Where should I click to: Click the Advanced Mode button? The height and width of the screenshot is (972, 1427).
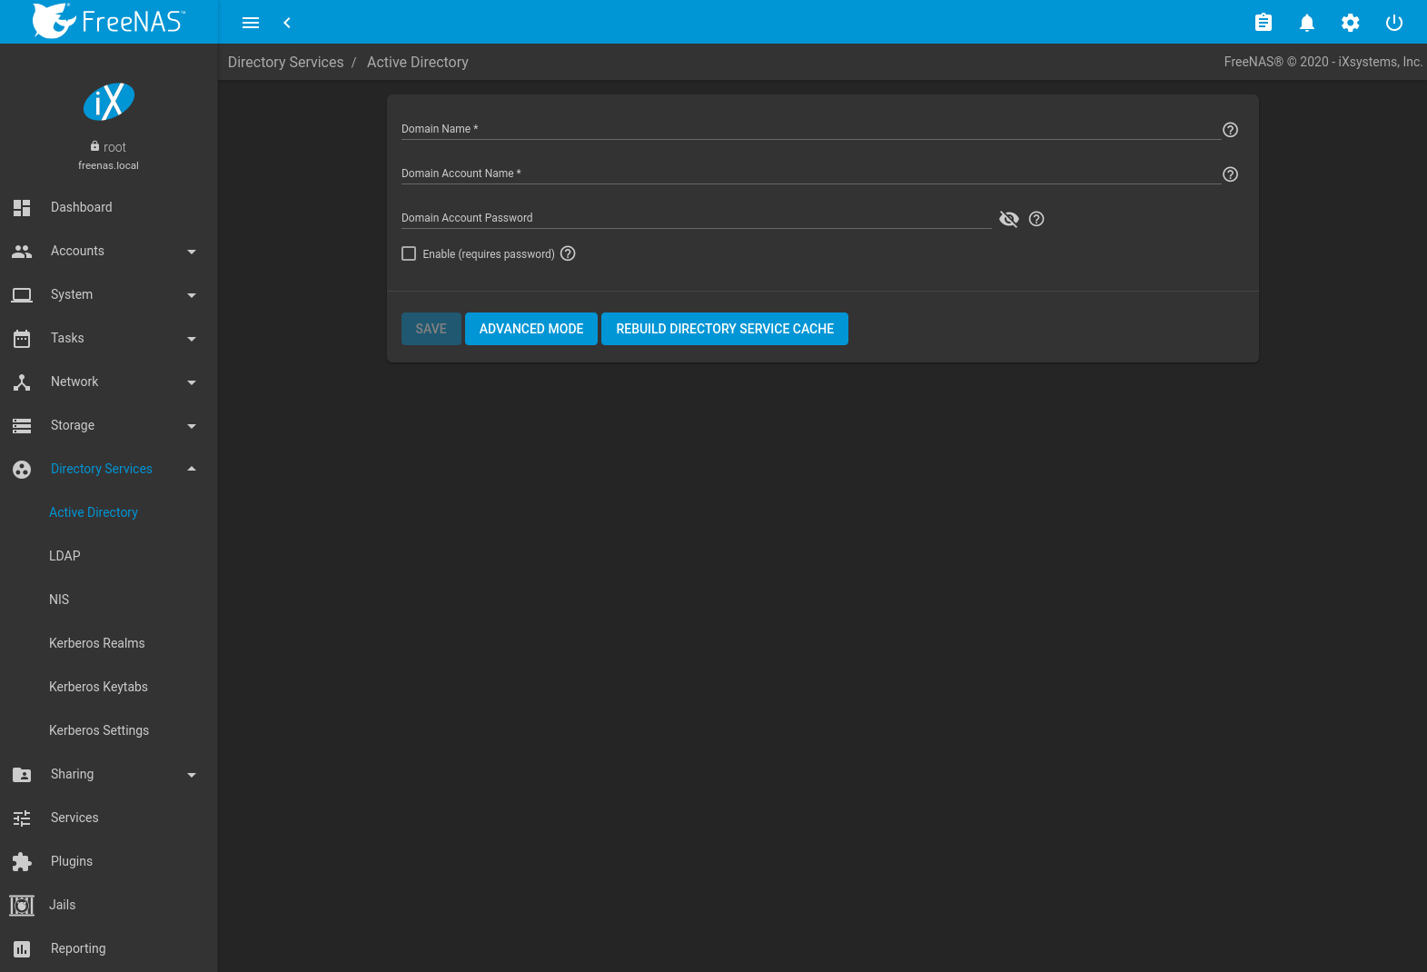530,329
